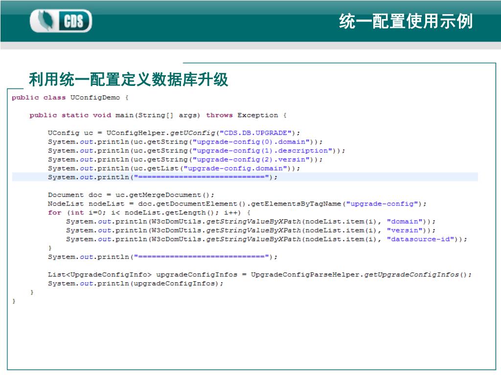Click the getElementsByTagName("upgrade-config") line

[x=237, y=204]
